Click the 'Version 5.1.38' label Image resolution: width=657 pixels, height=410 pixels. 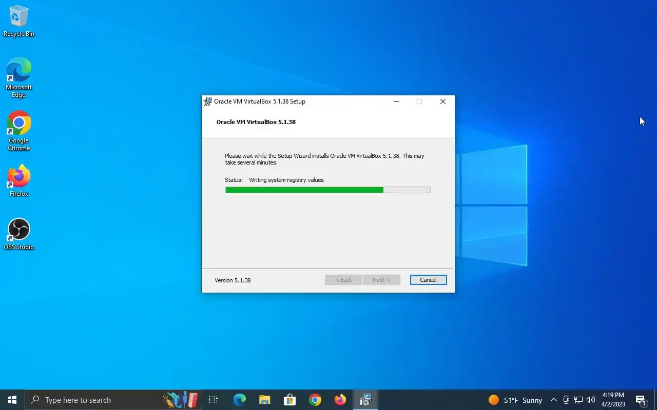click(x=233, y=280)
